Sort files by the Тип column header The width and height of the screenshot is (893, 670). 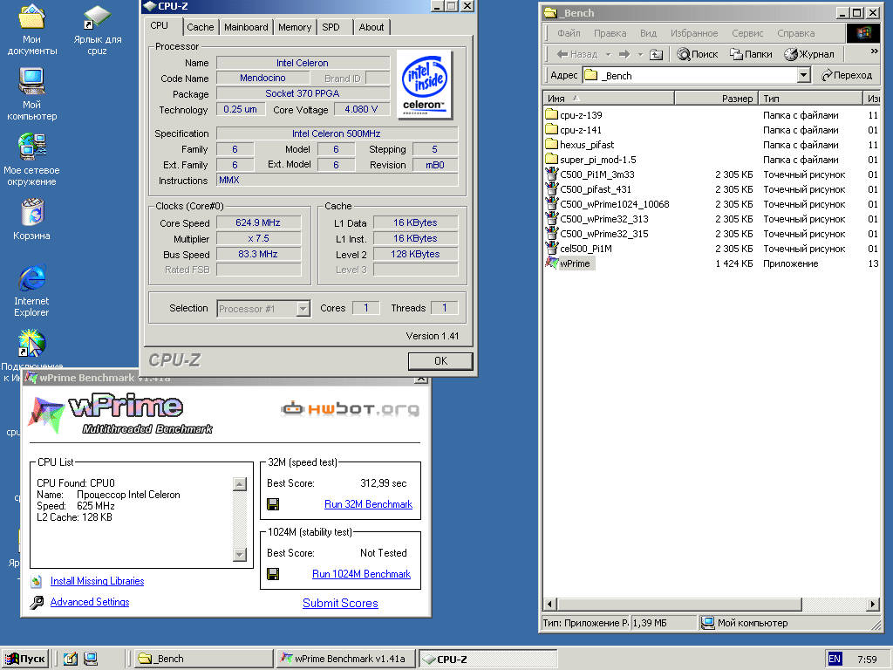810,99
